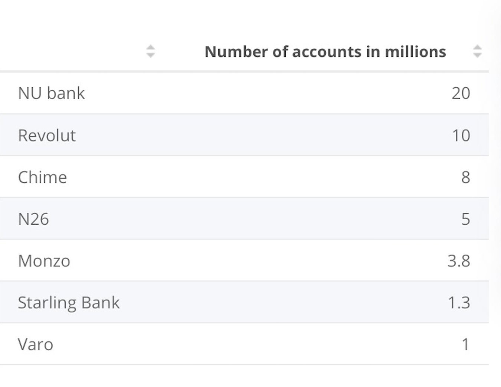Click the Number of accounts in millions header
This screenshot has width=501, height=387.
tap(325, 52)
